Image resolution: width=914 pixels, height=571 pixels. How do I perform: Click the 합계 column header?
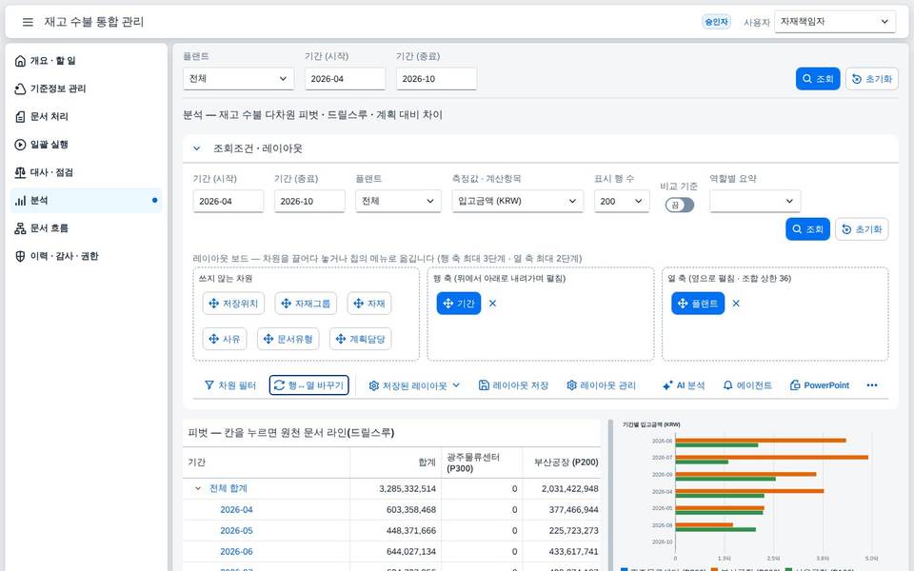tap(395, 463)
